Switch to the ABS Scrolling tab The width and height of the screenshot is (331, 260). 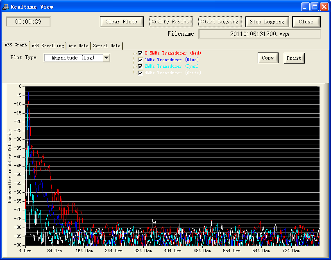(x=48, y=46)
